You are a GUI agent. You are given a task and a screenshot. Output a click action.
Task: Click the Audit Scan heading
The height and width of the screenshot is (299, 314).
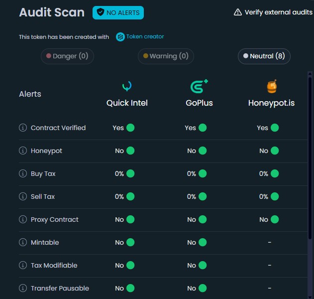(x=52, y=12)
